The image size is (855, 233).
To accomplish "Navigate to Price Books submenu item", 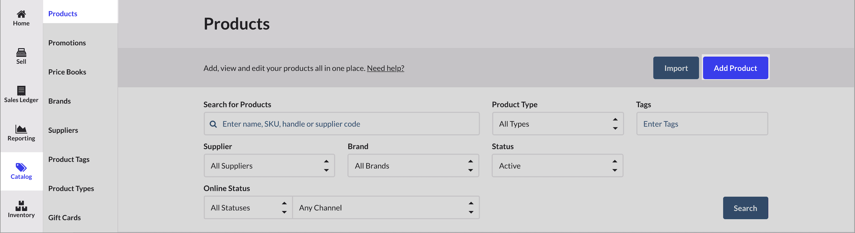I will 67,72.
